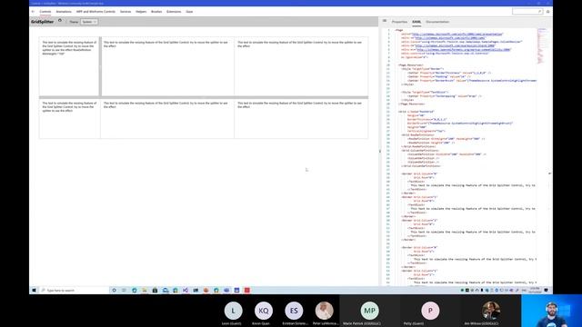Click the taskbar 'Type here to search' box
The width and height of the screenshot is (582, 327).
pyautogui.click(x=75, y=291)
